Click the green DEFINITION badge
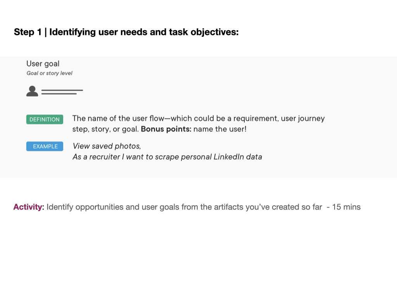397x298 pixels. 45,120
